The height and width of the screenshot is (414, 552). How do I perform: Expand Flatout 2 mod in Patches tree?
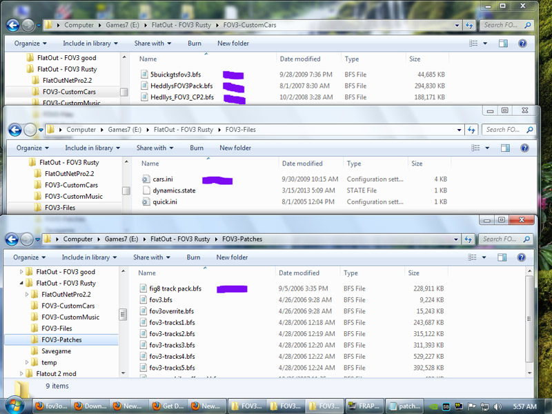tap(21, 373)
